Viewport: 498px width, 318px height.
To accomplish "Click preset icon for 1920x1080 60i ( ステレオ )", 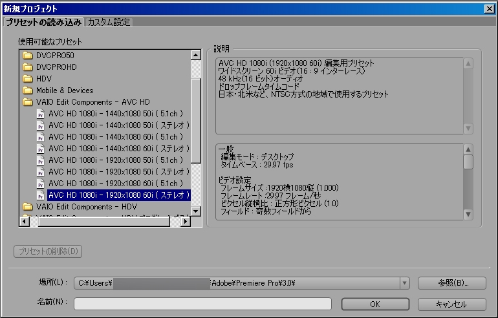I will (40, 195).
